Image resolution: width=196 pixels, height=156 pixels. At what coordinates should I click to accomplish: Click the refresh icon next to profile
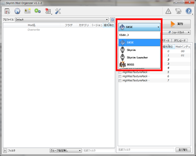click(x=112, y=20)
